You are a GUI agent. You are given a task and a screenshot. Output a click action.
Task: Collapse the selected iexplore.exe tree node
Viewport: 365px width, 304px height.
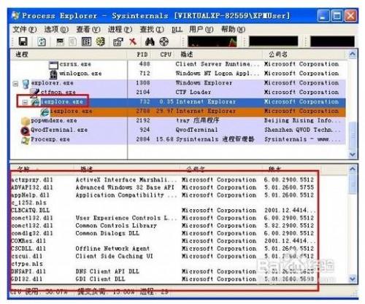25,102
